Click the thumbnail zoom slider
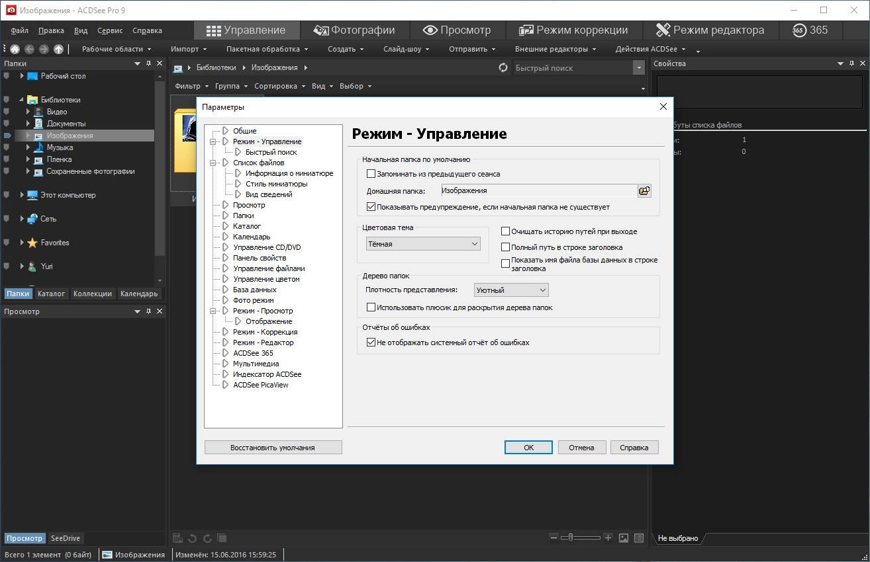The image size is (870, 562). (581, 538)
